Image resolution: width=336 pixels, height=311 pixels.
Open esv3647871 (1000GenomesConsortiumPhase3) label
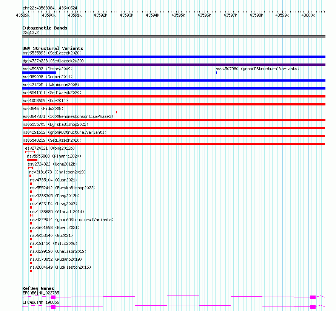[x=68, y=116]
